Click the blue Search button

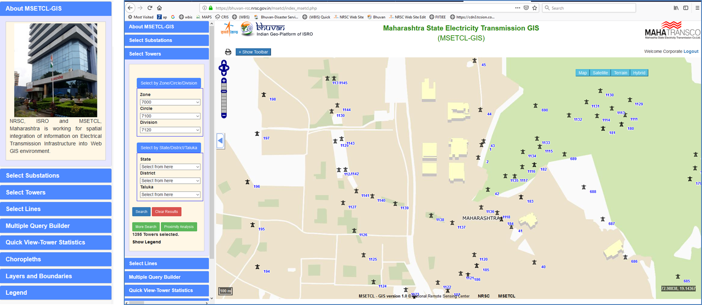coord(141,212)
